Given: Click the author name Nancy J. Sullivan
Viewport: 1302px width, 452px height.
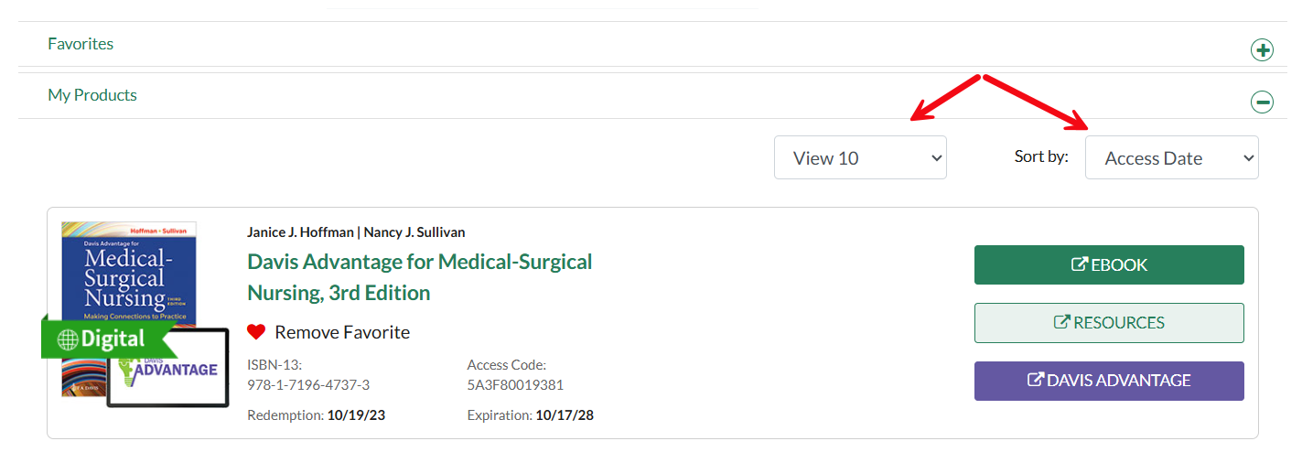Looking at the screenshot, I should coord(414,232).
